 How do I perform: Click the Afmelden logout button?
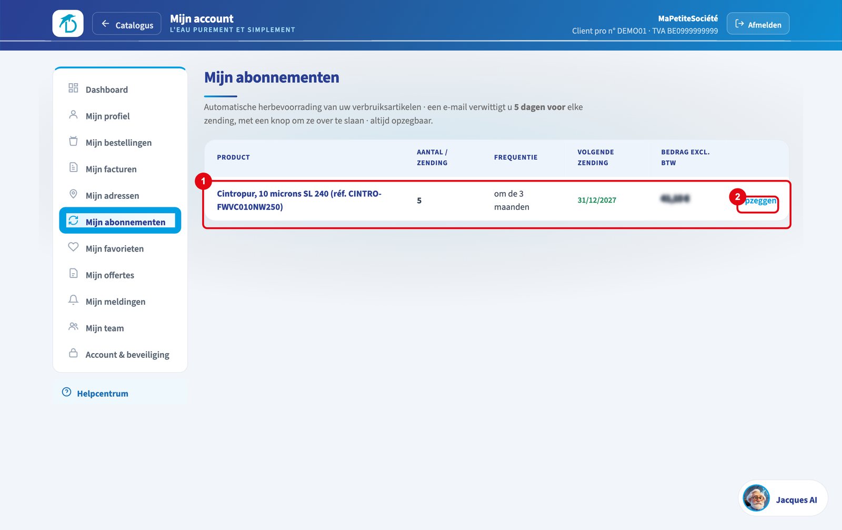point(758,24)
